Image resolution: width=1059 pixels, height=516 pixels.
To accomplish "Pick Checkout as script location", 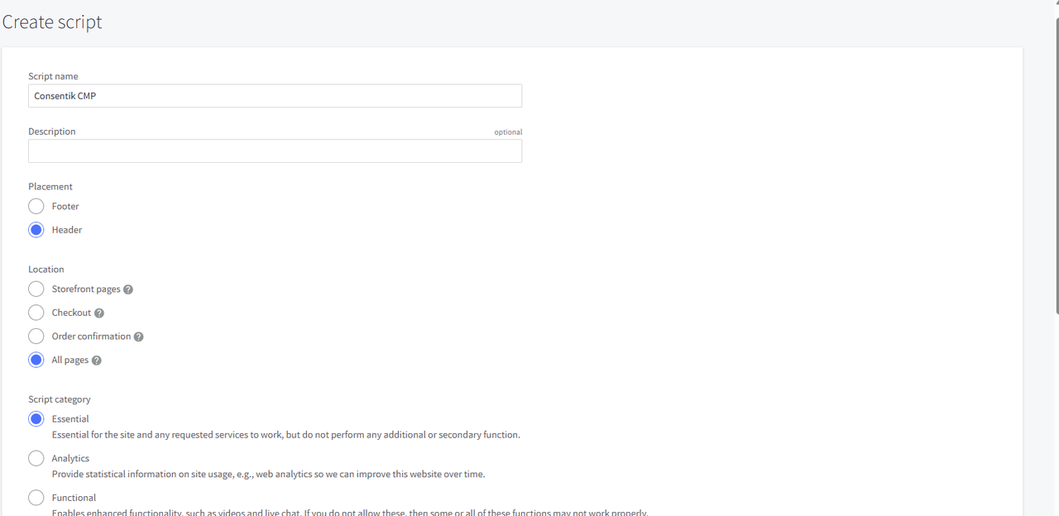I will (36, 313).
